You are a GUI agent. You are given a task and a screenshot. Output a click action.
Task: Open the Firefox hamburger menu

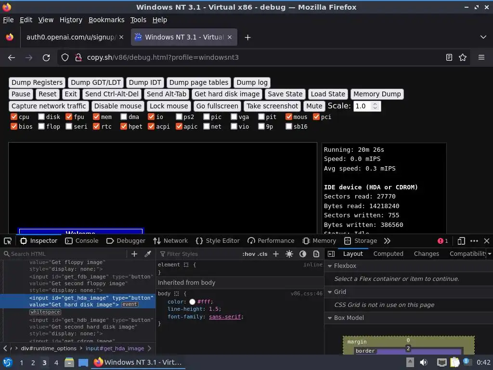tap(481, 58)
